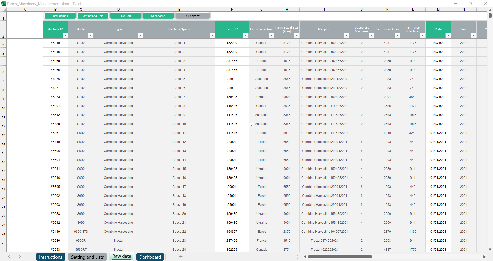Viewport: 493px width, 261px height.
Task: Click the next sheet navigation arrow
Action: [x=20, y=257]
